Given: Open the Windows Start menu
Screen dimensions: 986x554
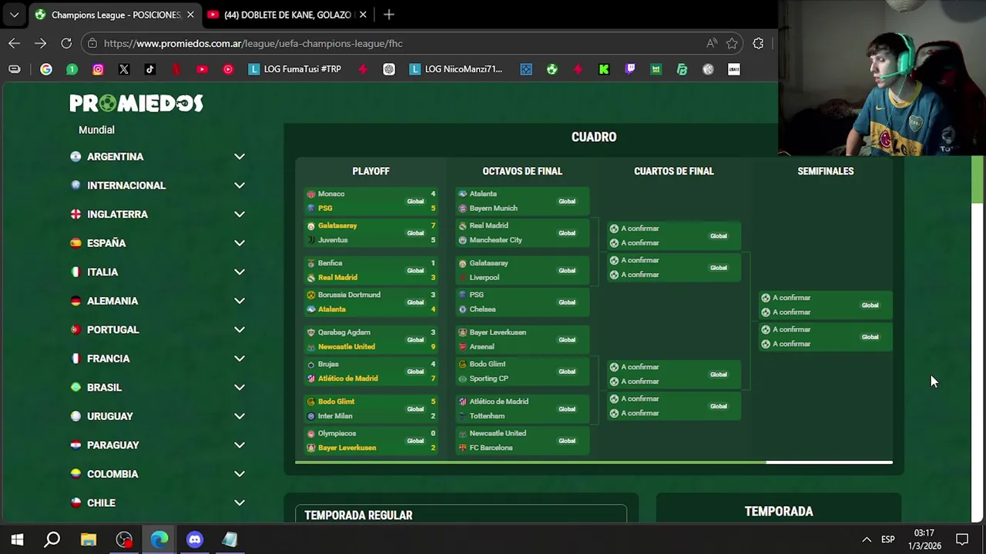Looking at the screenshot, I should pyautogui.click(x=17, y=539).
